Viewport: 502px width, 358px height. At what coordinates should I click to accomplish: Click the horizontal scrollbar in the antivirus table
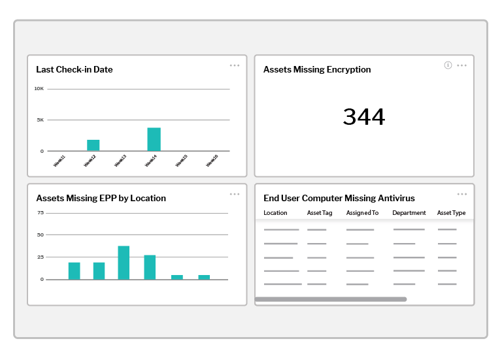(331, 299)
